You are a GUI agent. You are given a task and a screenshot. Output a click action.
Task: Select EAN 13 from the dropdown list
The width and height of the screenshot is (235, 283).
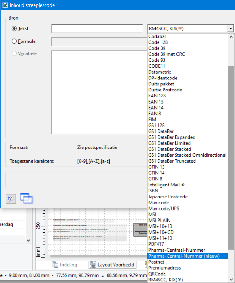156,102
